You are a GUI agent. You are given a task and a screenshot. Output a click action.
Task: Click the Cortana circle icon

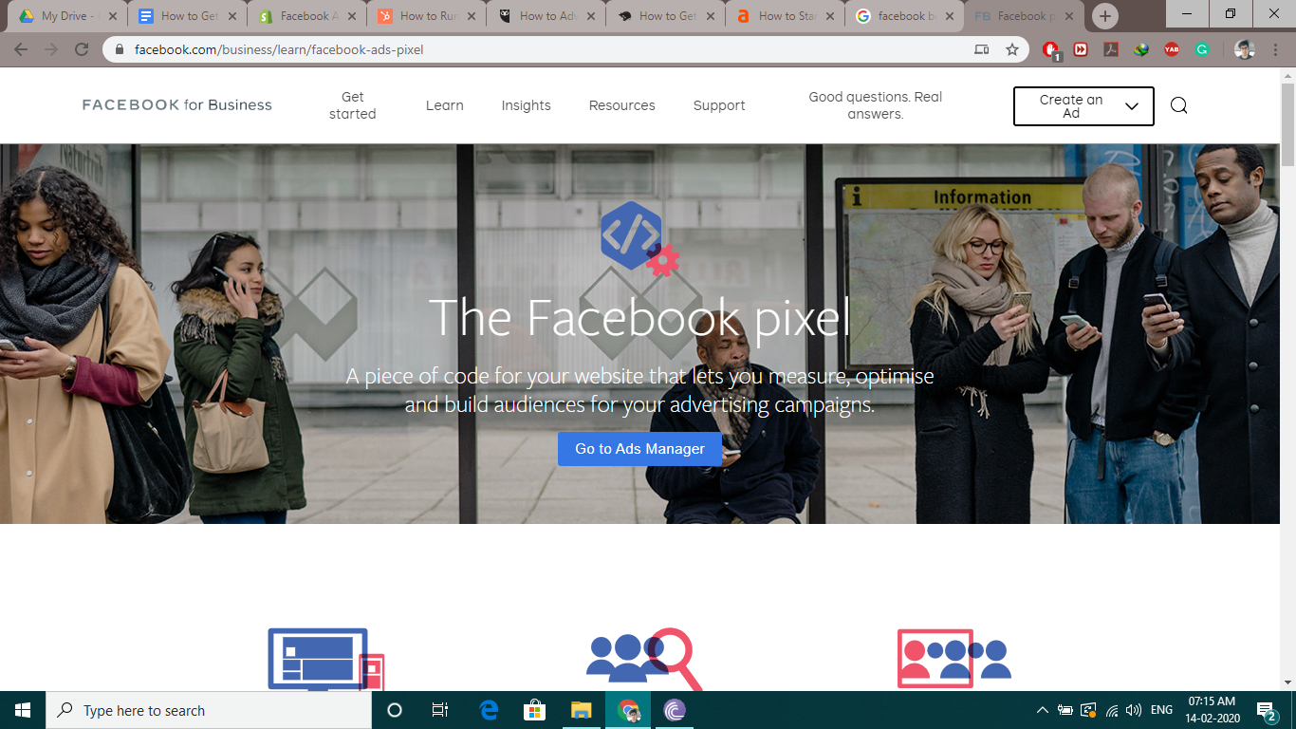(395, 710)
